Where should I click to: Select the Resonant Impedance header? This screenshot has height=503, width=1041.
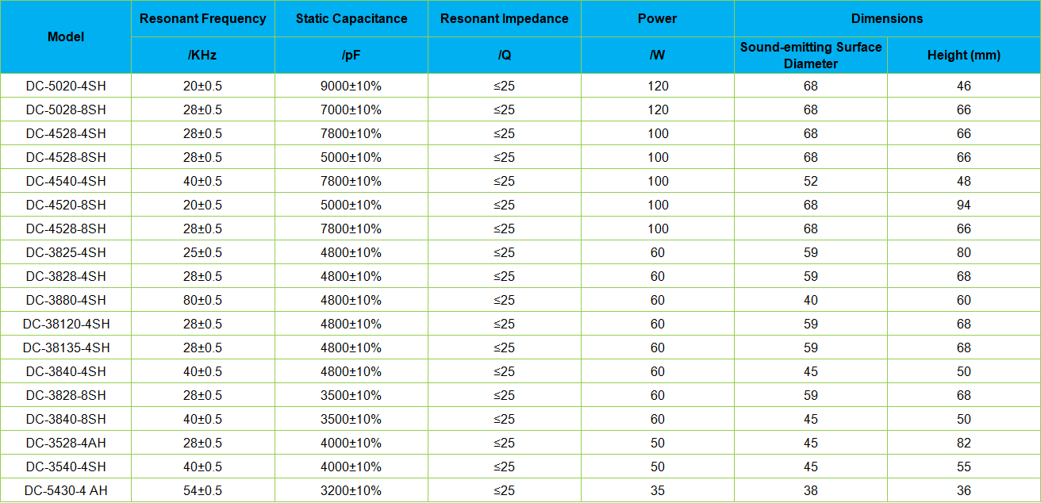[x=504, y=19]
